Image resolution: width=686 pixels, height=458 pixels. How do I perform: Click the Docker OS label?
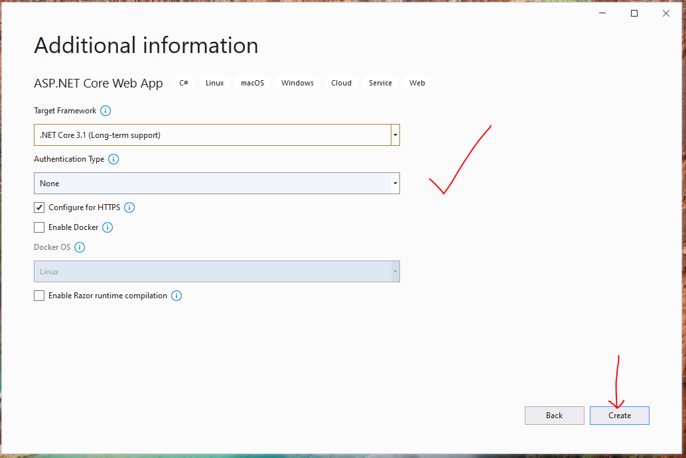[x=52, y=247]
